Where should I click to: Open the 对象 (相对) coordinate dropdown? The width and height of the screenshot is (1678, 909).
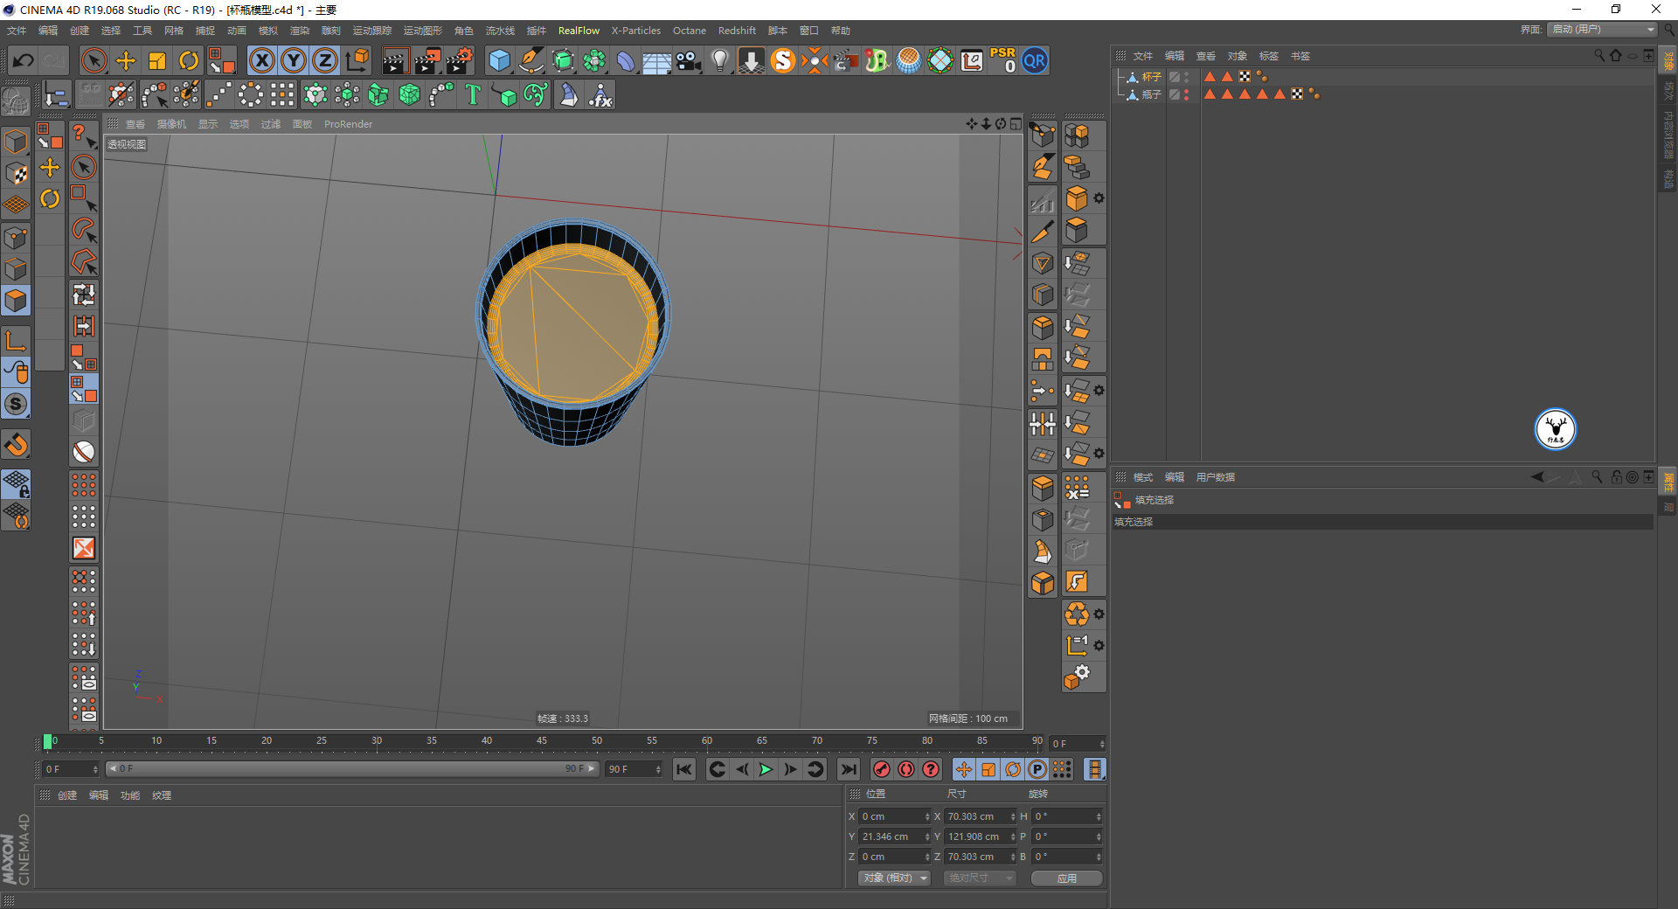[894, 878]
